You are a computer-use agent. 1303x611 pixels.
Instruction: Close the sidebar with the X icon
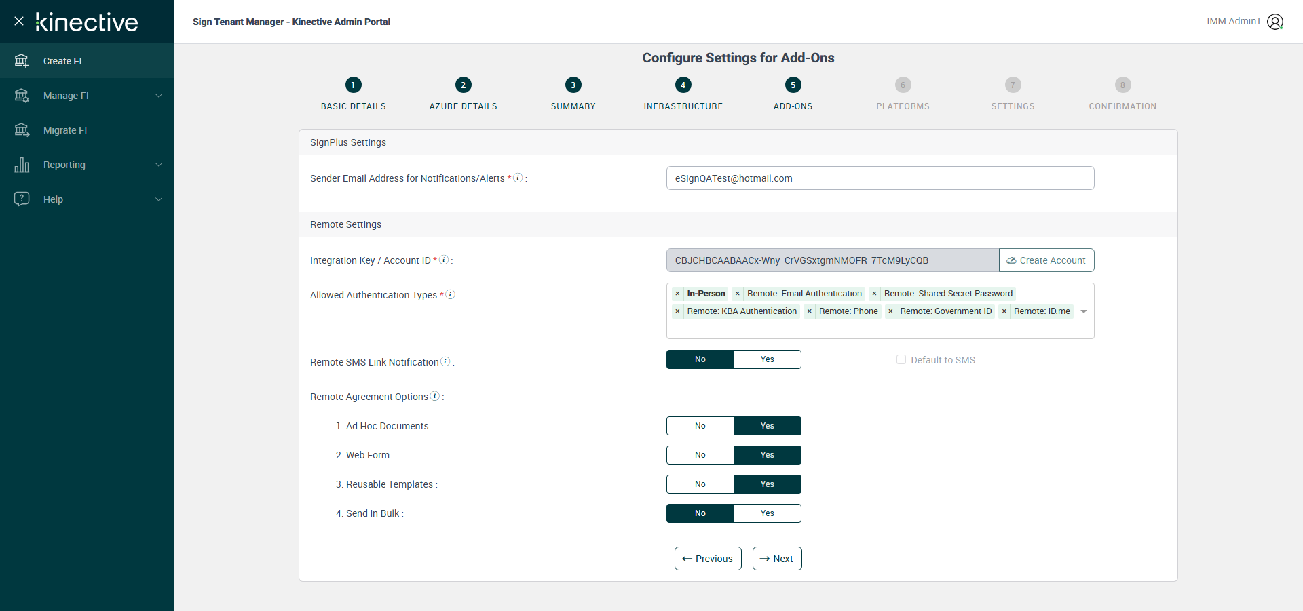tap(19, 21)
